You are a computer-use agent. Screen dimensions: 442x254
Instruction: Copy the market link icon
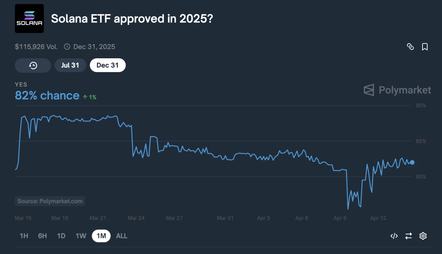pos(410,47)
